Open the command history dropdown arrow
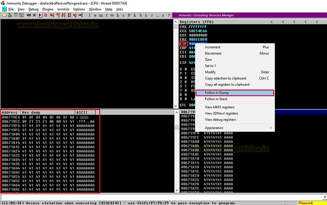 (324, 197)
